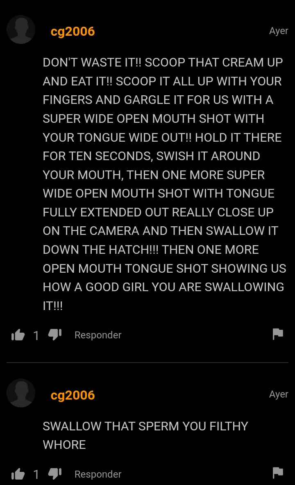
Task: Visit cg2006's profile from the second comment's username
Action: (73, 395)
